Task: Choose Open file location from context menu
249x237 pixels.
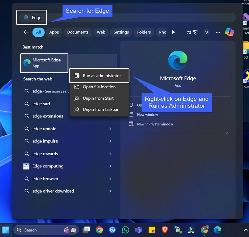Action: click(x=99, y=87)
